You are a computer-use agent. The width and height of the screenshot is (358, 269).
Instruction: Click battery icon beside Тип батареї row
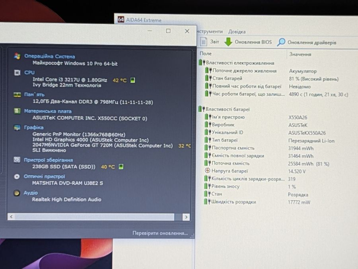[x=208, y=139]
